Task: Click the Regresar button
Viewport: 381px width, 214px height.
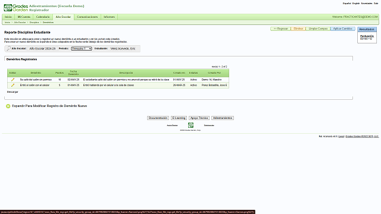Action: [x=280, y=29]
